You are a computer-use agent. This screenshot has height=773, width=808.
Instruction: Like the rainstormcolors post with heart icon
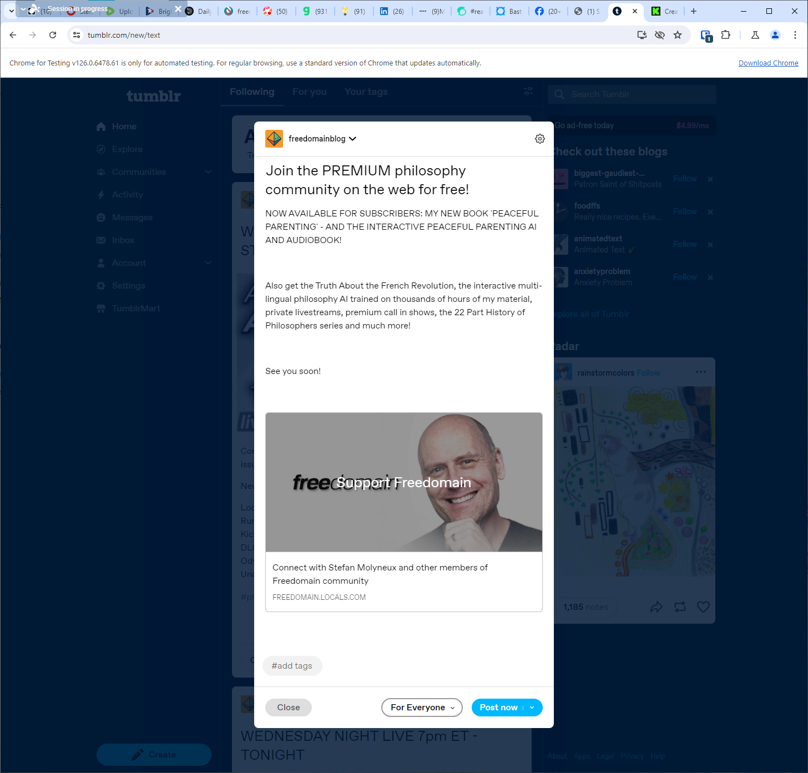pos(703,607)
